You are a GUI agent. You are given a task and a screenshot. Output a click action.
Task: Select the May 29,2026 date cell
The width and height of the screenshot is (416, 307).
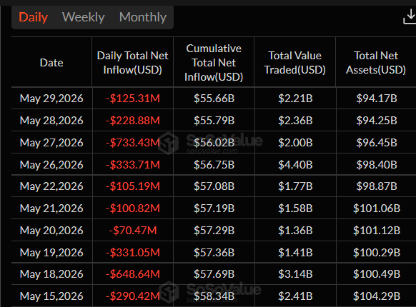tap(51, 99)
